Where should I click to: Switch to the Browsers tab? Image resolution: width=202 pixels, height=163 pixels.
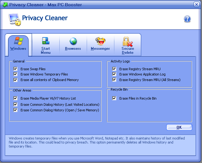click(x=73, y=45)
